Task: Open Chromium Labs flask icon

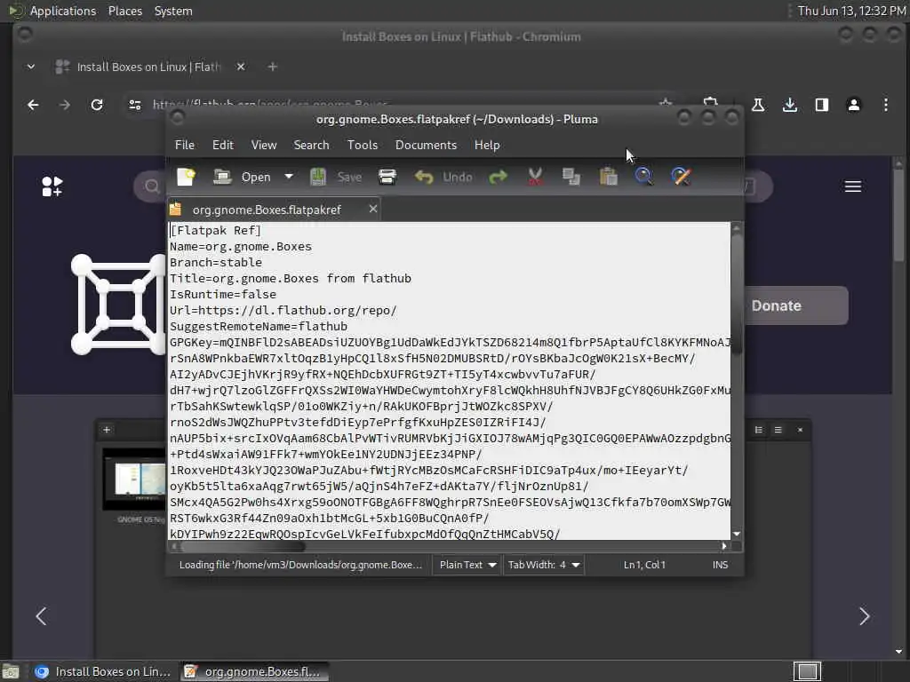Action: tap(757, 105)
